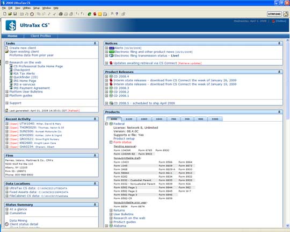Select the 990 products tab
290x232 pixels.
coord(201,119)
